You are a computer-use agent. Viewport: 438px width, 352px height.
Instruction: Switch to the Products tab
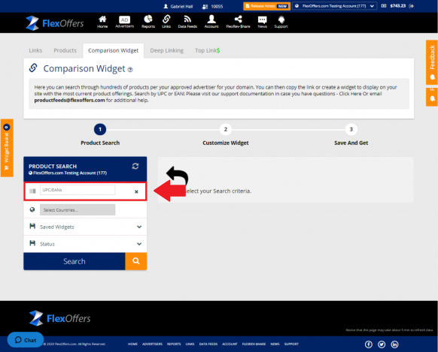(x=65, y=50)
